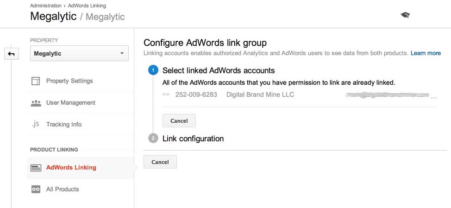Click the All Products chain-link icon

36,189
